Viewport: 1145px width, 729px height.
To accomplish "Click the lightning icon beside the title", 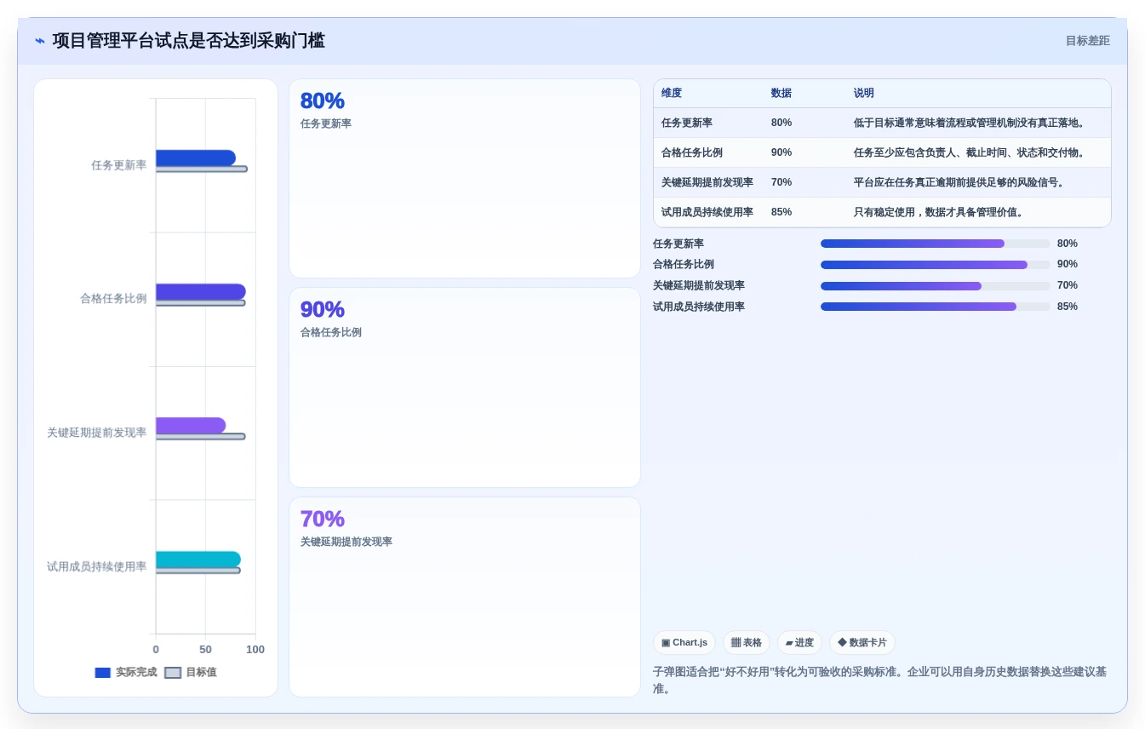I will (x=39, y=41).
